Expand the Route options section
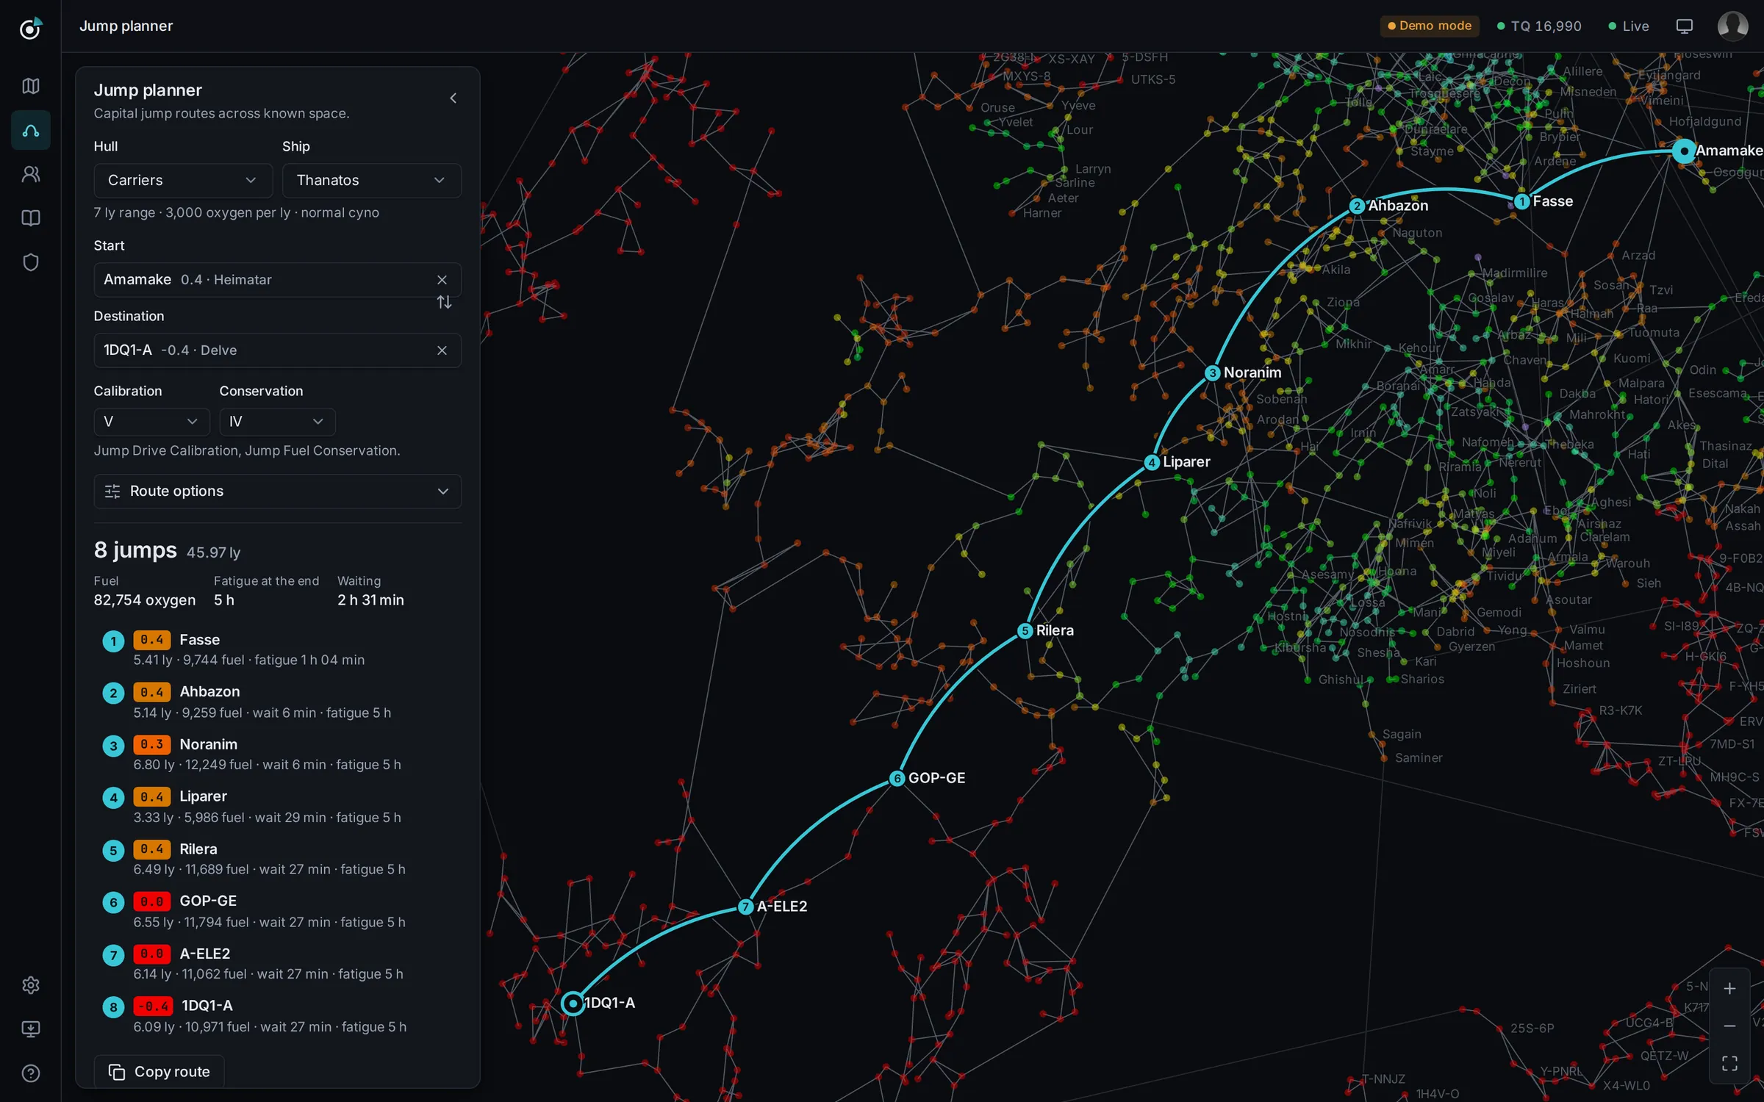 click(277, 491)
